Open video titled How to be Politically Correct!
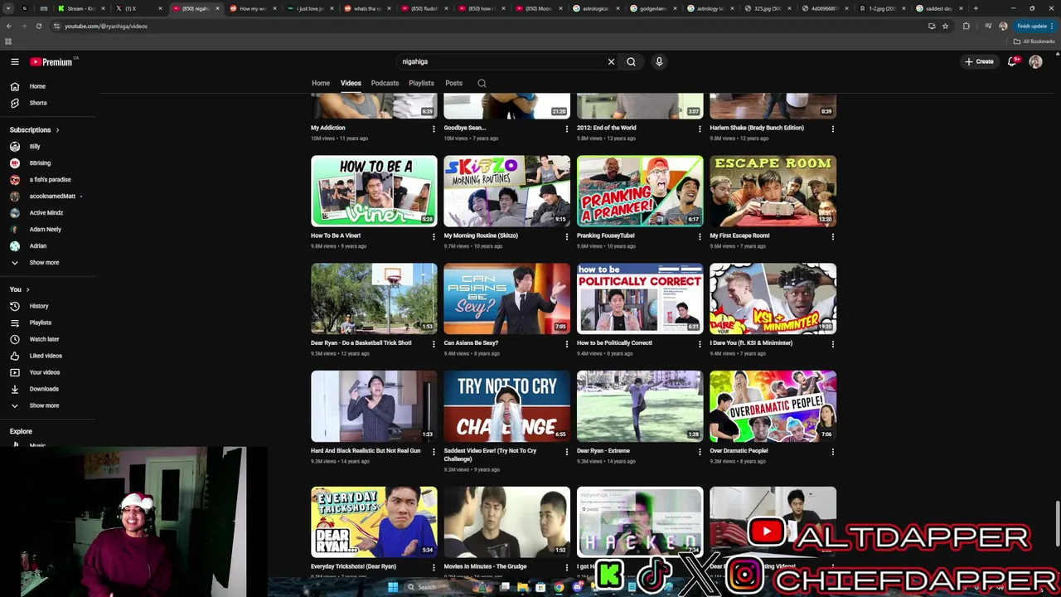Screen dimensions: 1061x597 pyautogui.click(x=614, y=342)
